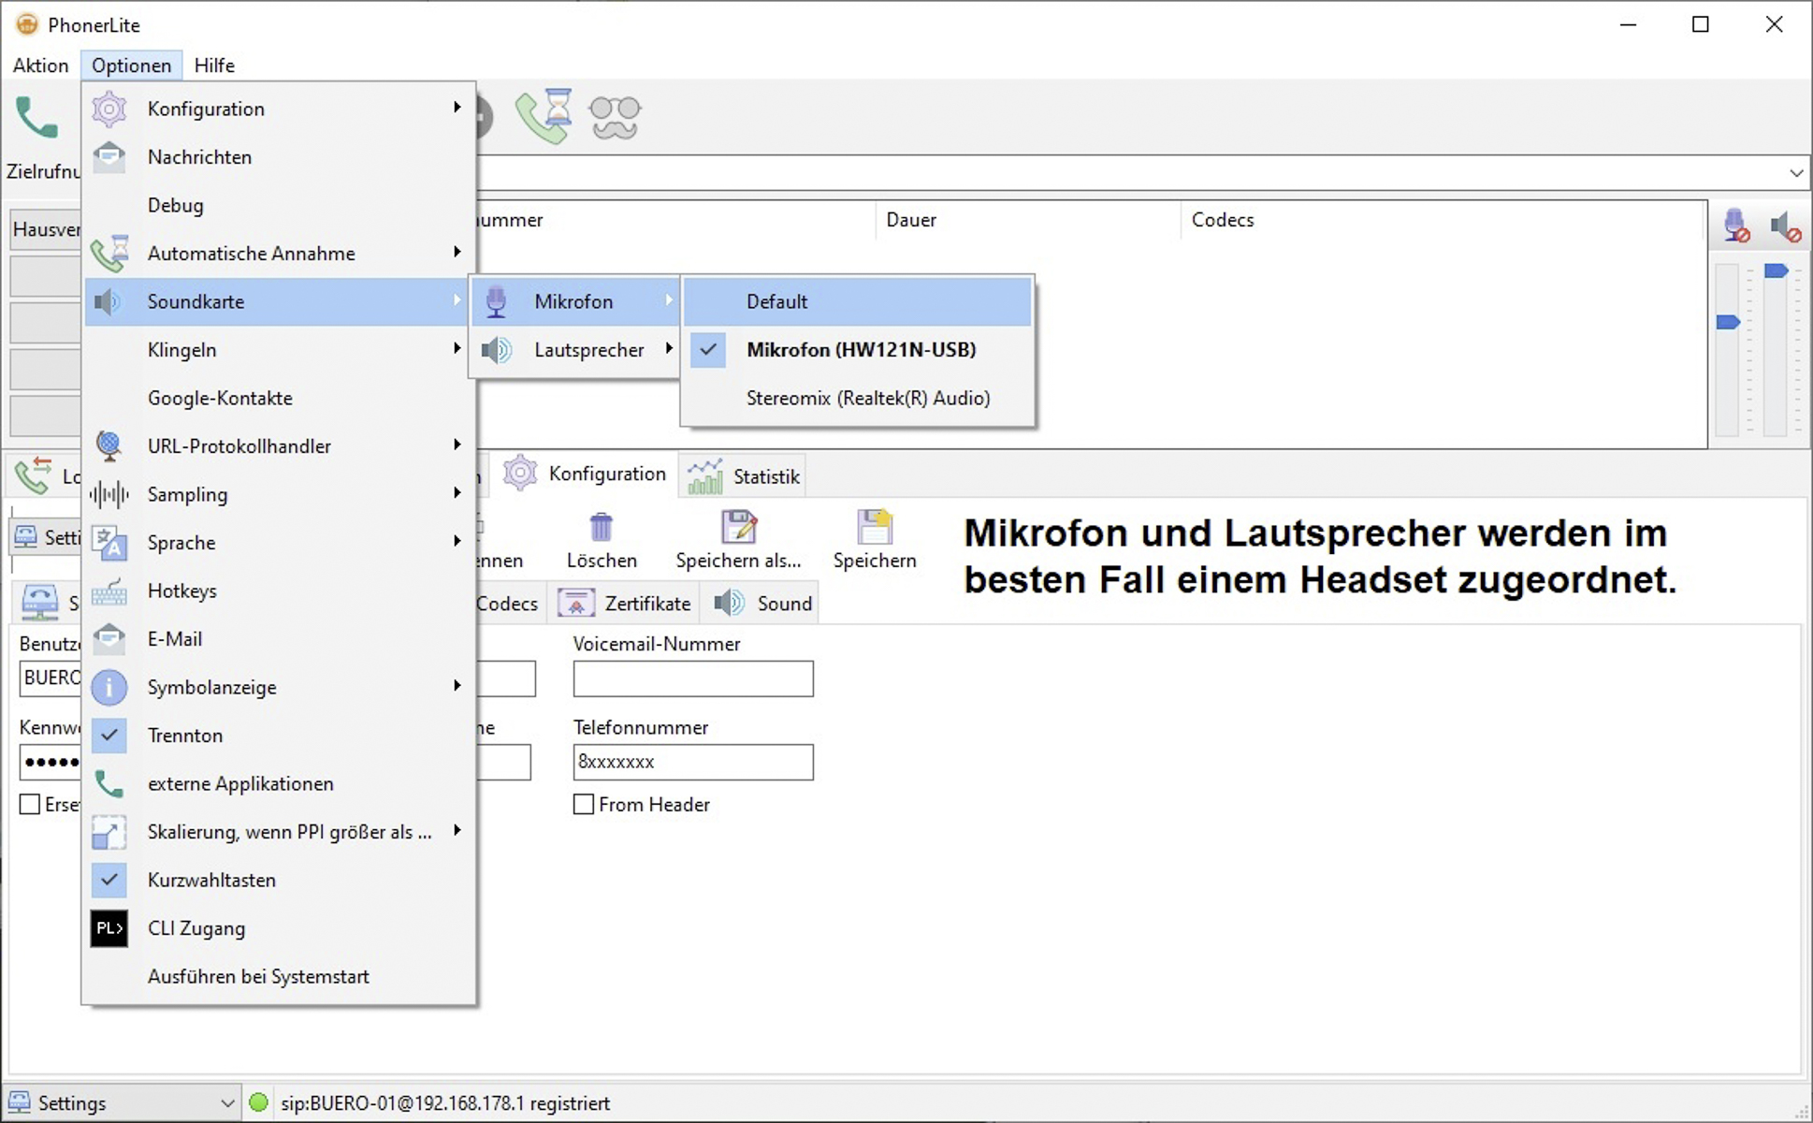The height and width of the screenshot is (1123, 1813).
Task: Click the CLI Zugang terminal icon
Action: 109,928
